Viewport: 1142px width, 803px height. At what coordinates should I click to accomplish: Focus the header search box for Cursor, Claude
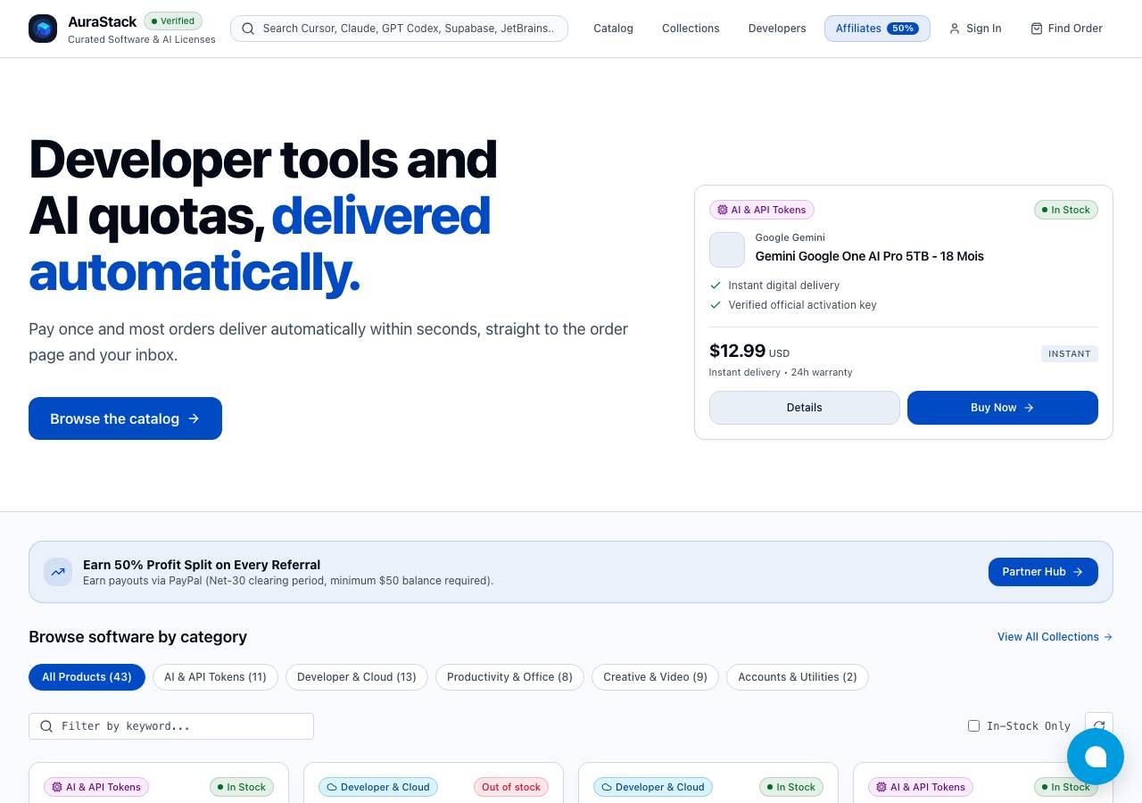(399, 29)
